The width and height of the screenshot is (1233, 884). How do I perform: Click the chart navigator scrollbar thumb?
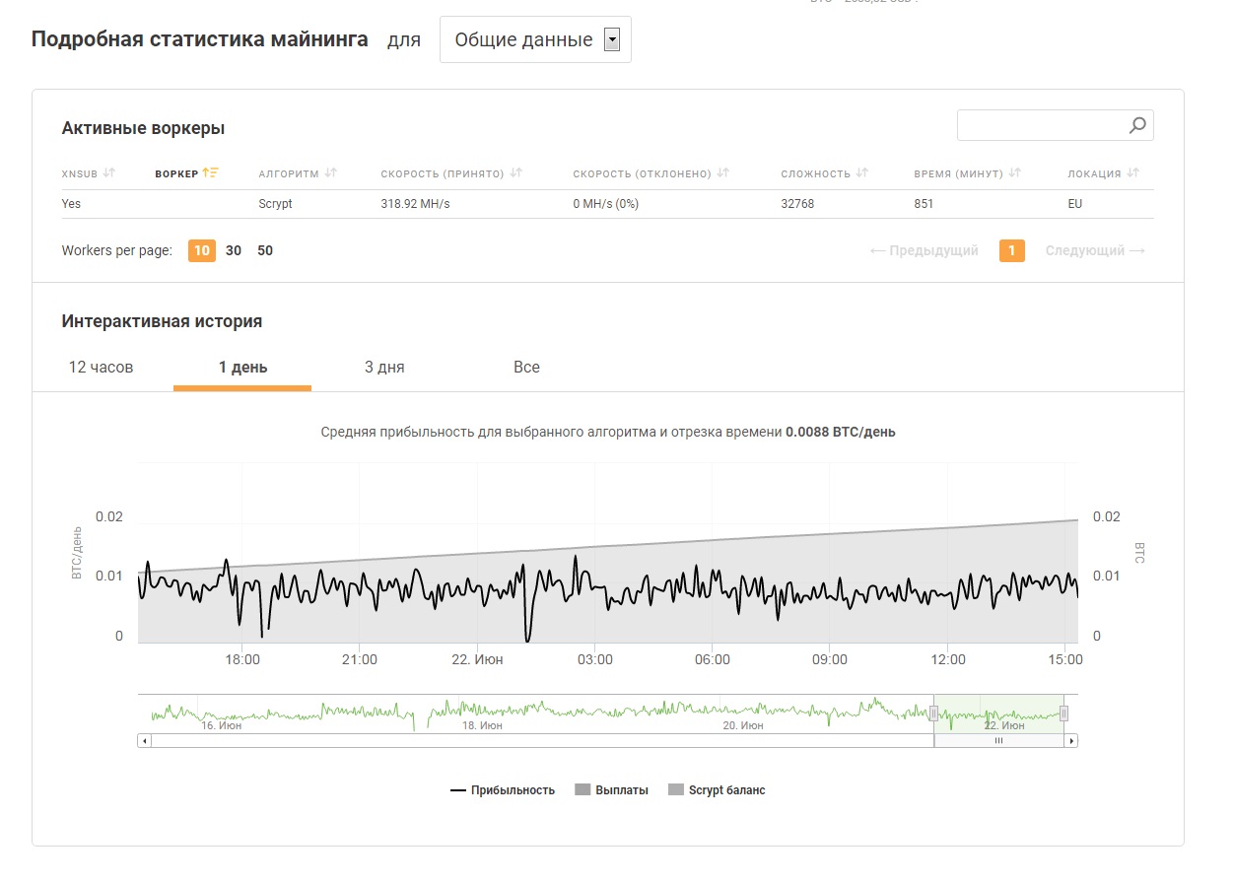[x=998, y=741]
